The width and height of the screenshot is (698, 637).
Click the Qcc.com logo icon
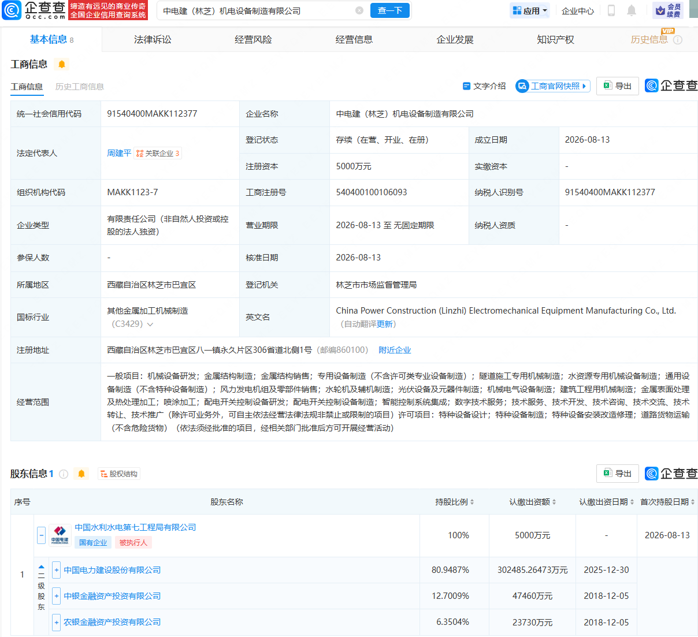tap(12, 10)
